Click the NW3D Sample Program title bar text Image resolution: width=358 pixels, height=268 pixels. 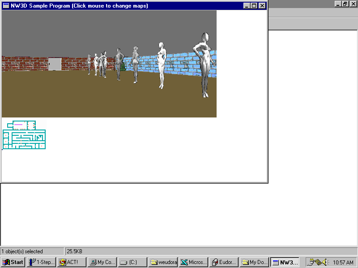pyautogui.click(x=80, y=6)
